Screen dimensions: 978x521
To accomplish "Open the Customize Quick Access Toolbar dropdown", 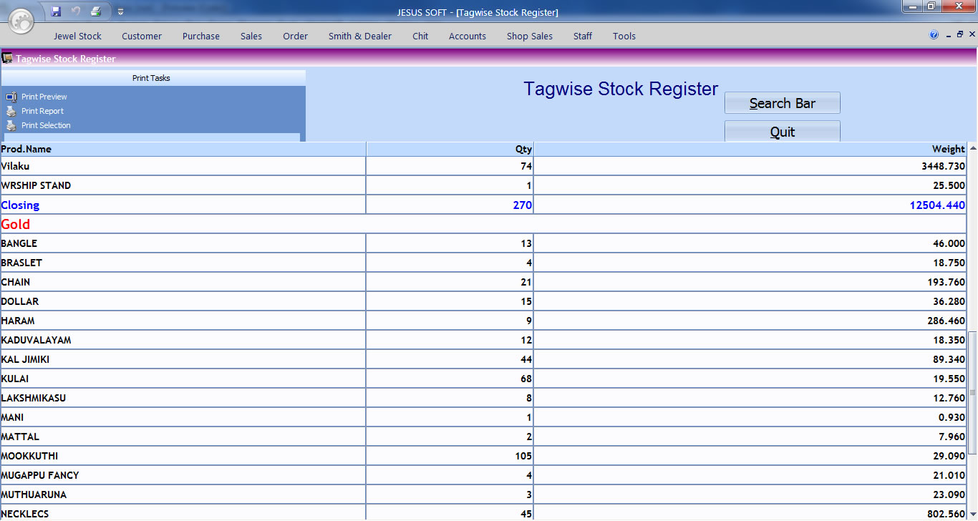I will (120, 12).
